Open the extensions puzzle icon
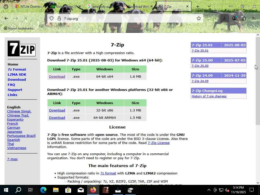 (x=244, y=18)
